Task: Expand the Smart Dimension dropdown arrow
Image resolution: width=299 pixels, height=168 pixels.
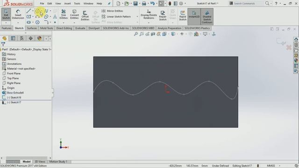Action: [18, 23]
